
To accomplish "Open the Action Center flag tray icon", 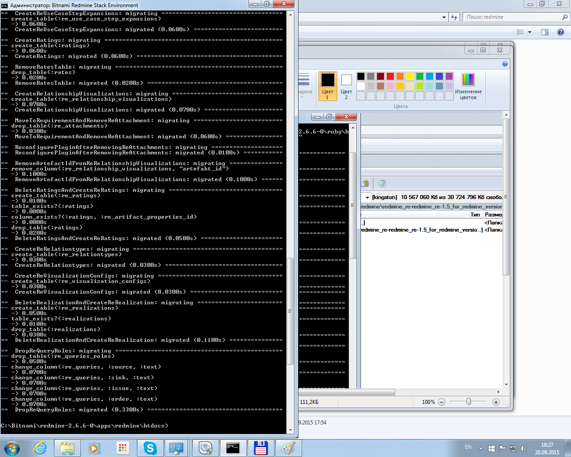I will coord(502,449).
